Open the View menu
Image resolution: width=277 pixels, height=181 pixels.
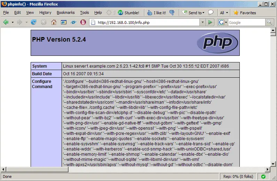click(x=30, y=12)
